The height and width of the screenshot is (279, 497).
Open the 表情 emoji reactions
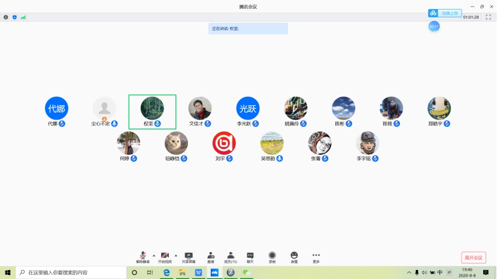(294, 257)
